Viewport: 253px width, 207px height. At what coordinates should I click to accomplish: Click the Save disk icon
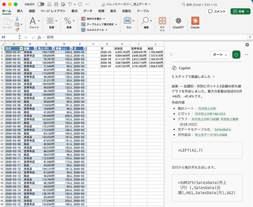(x=56, y=4)
